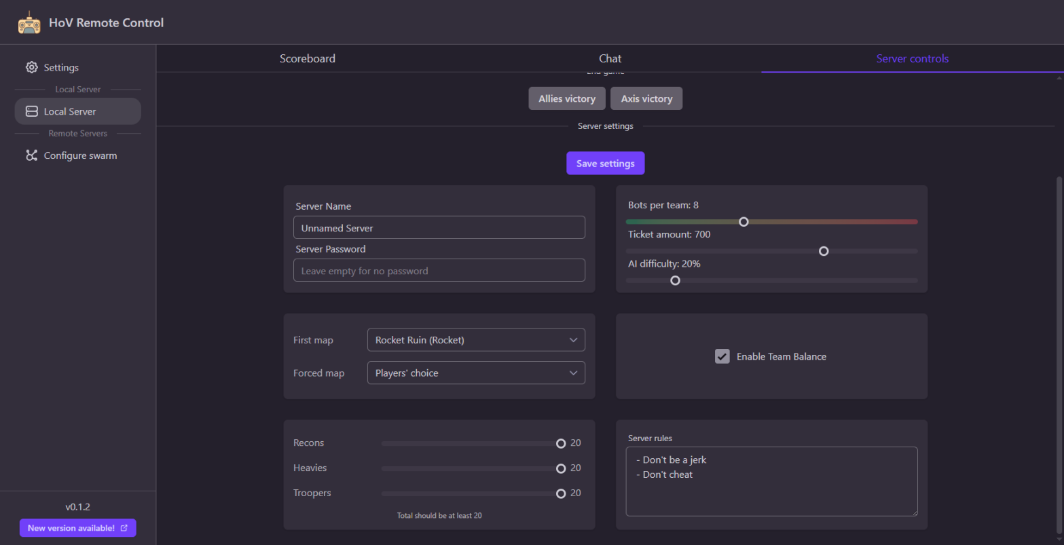The height and width of the screenshot is (545, 1064).
Task: Click the Troopers slider handle
Action: [x=561, y=493]
